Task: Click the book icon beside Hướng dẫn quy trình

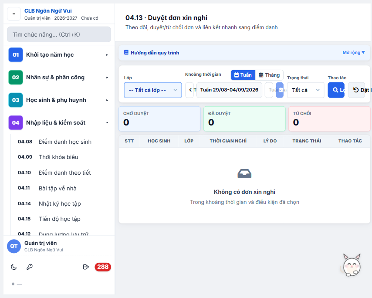Action: (126, 52)
